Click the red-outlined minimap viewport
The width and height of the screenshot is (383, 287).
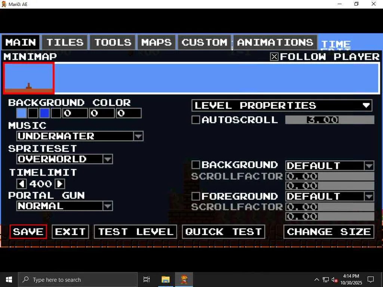click(x=28, y=78)
